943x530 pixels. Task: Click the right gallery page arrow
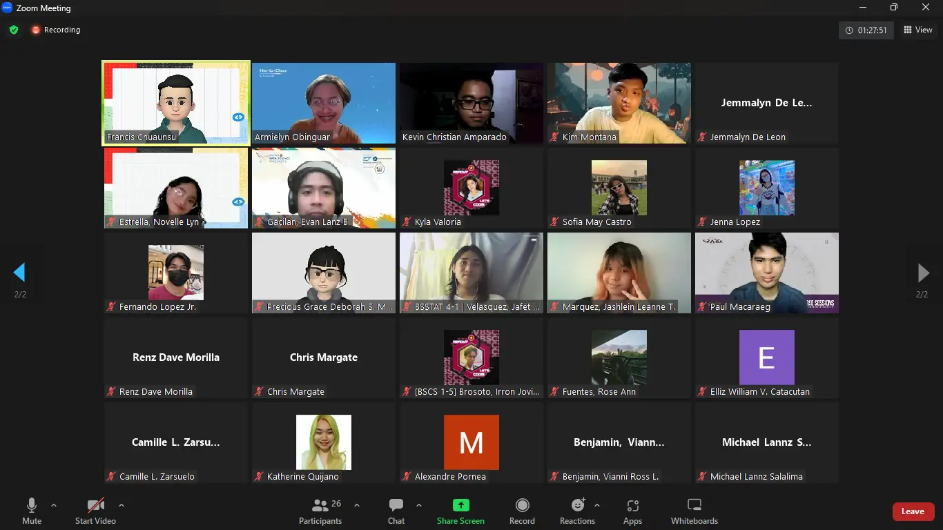click(923, 273)
